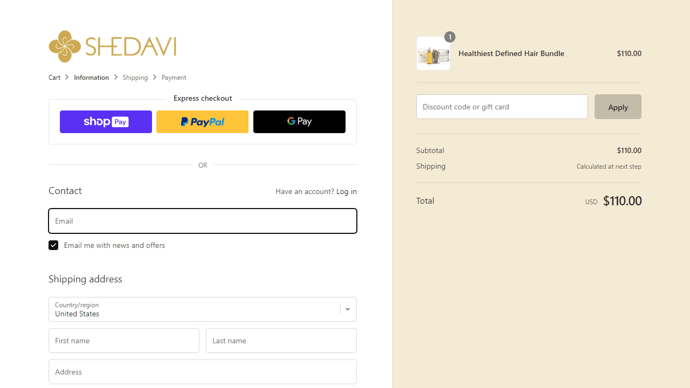Viewport: 690px width, 388px height.
Task: Open the Log in link
Action: (347, 191)
